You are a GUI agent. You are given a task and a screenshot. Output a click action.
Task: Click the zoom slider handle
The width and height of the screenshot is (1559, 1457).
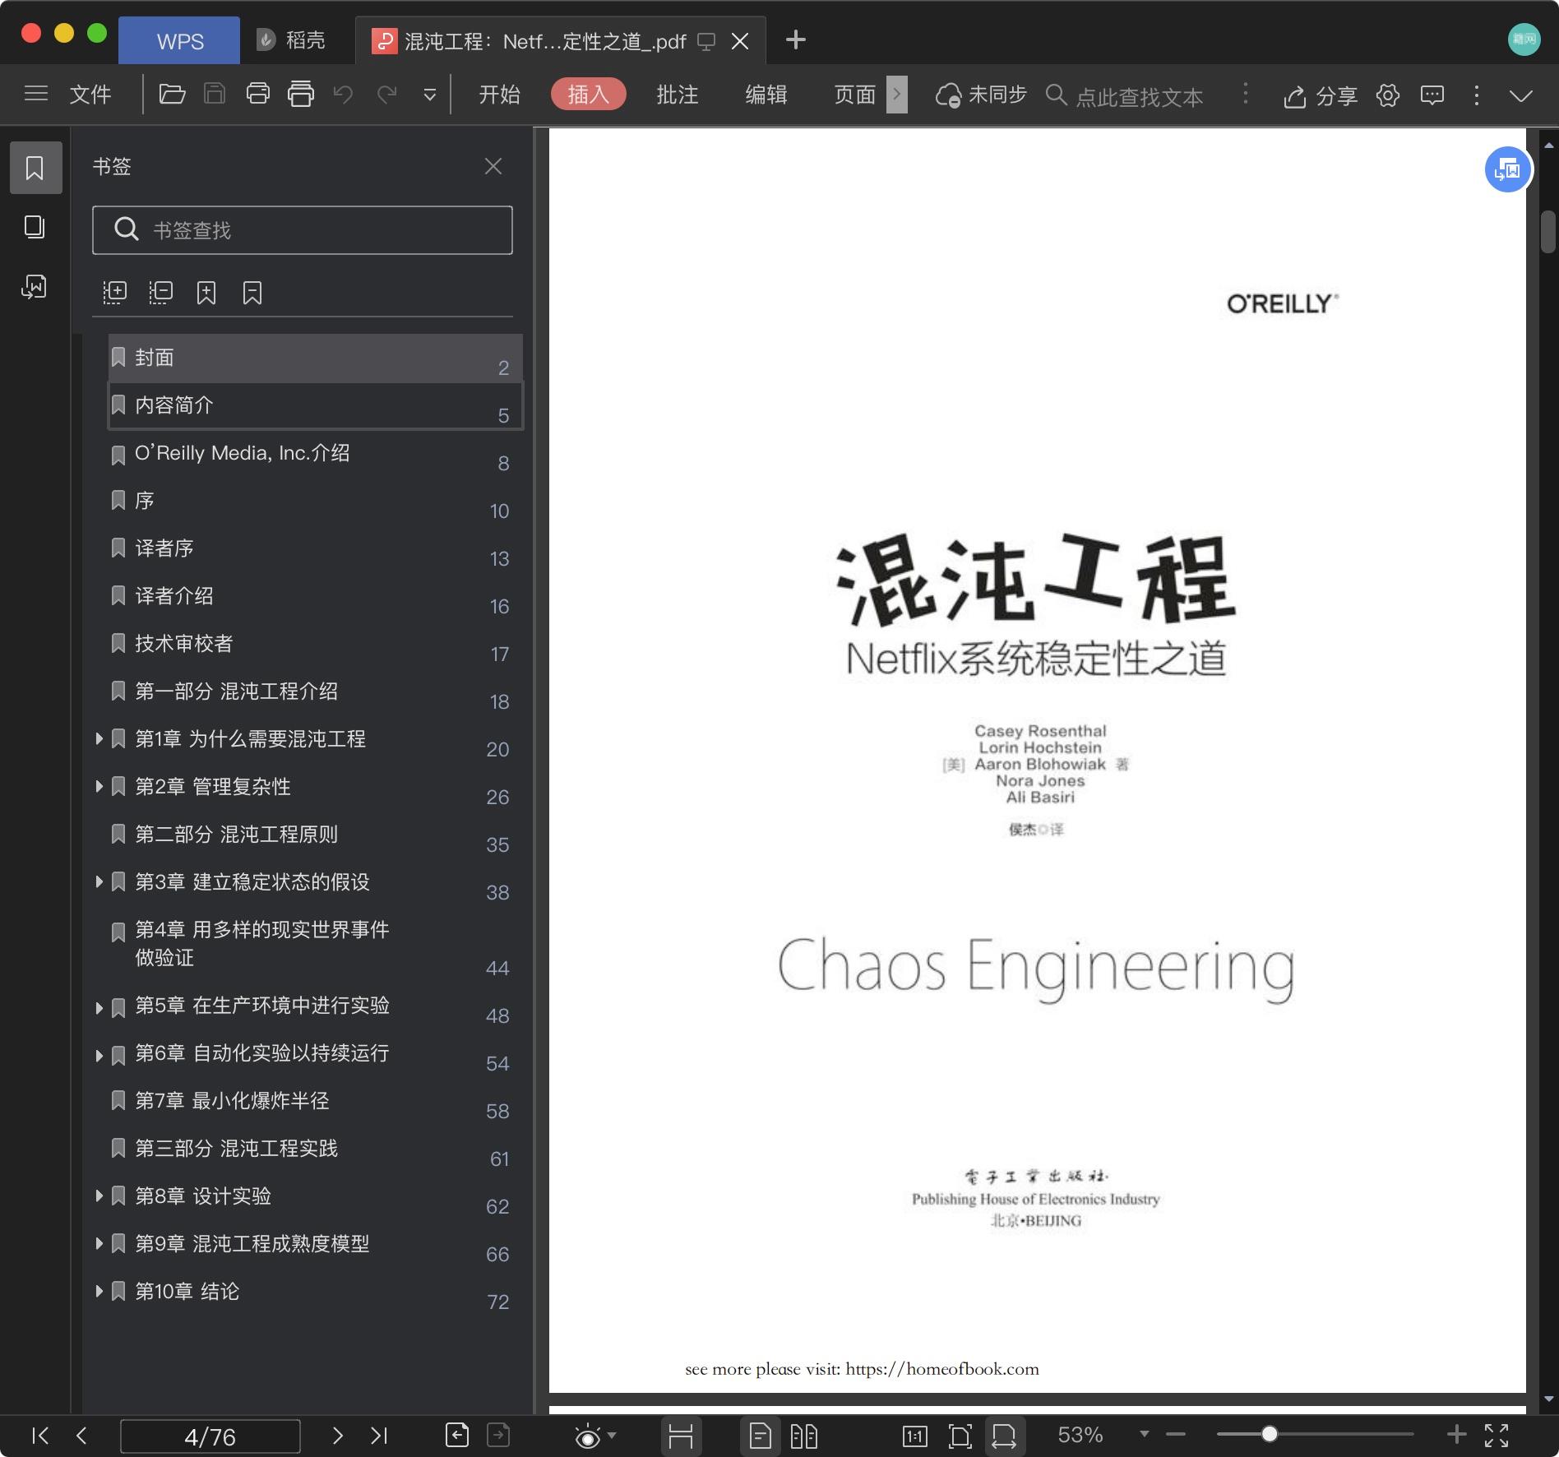click(x=1270, y=1434)
